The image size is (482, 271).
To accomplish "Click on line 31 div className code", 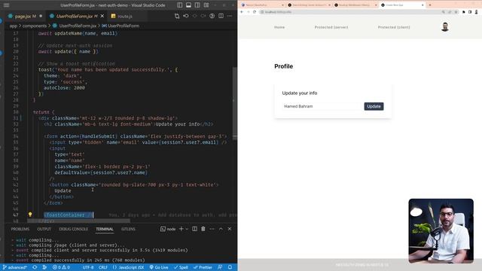I will click(108, 118).
